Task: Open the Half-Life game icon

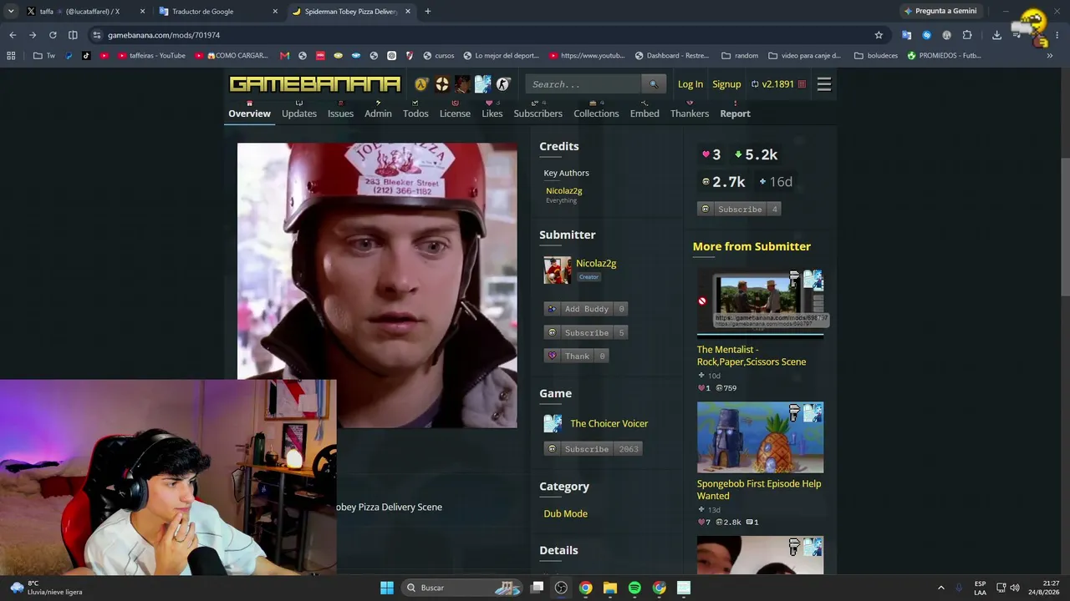Action: coord(421,84)
